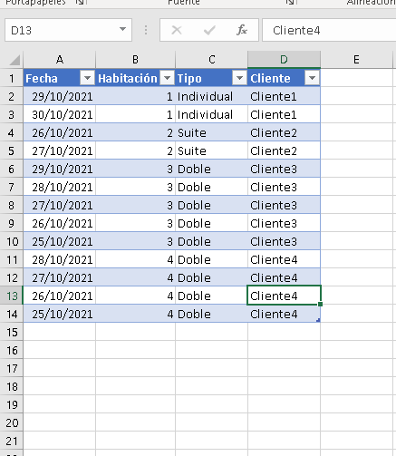Click the Select All corner triangle

pos(14,60)
